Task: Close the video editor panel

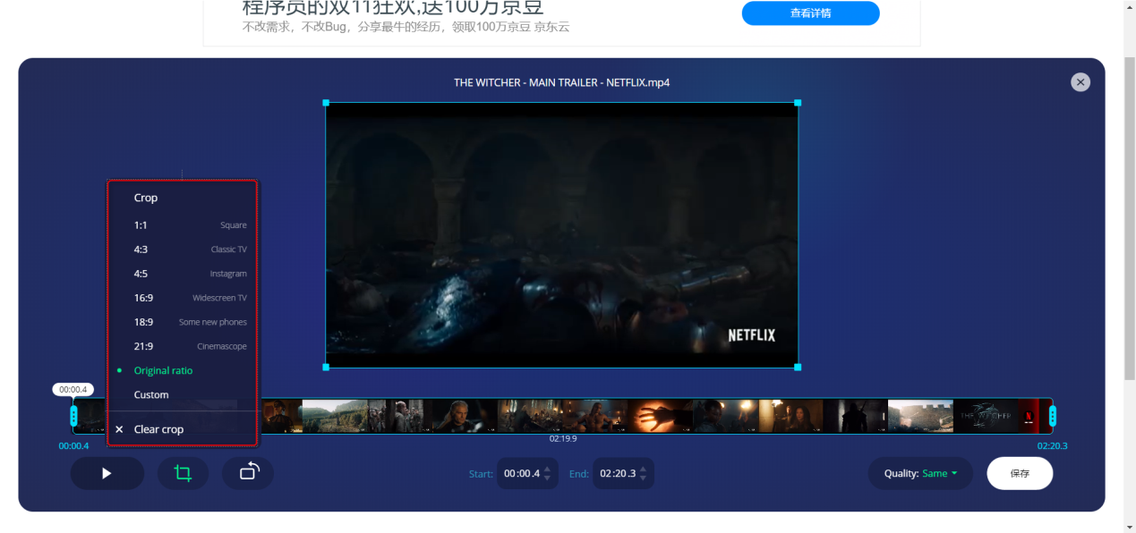Action: [1080, 82]
